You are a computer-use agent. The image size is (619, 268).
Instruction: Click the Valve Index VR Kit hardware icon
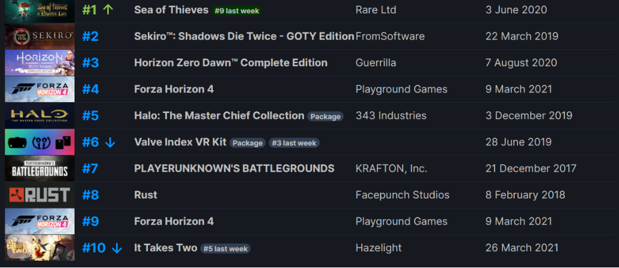40,142
